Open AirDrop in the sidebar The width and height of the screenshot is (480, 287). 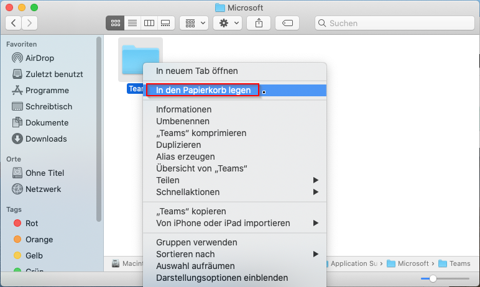click(33, 58)
